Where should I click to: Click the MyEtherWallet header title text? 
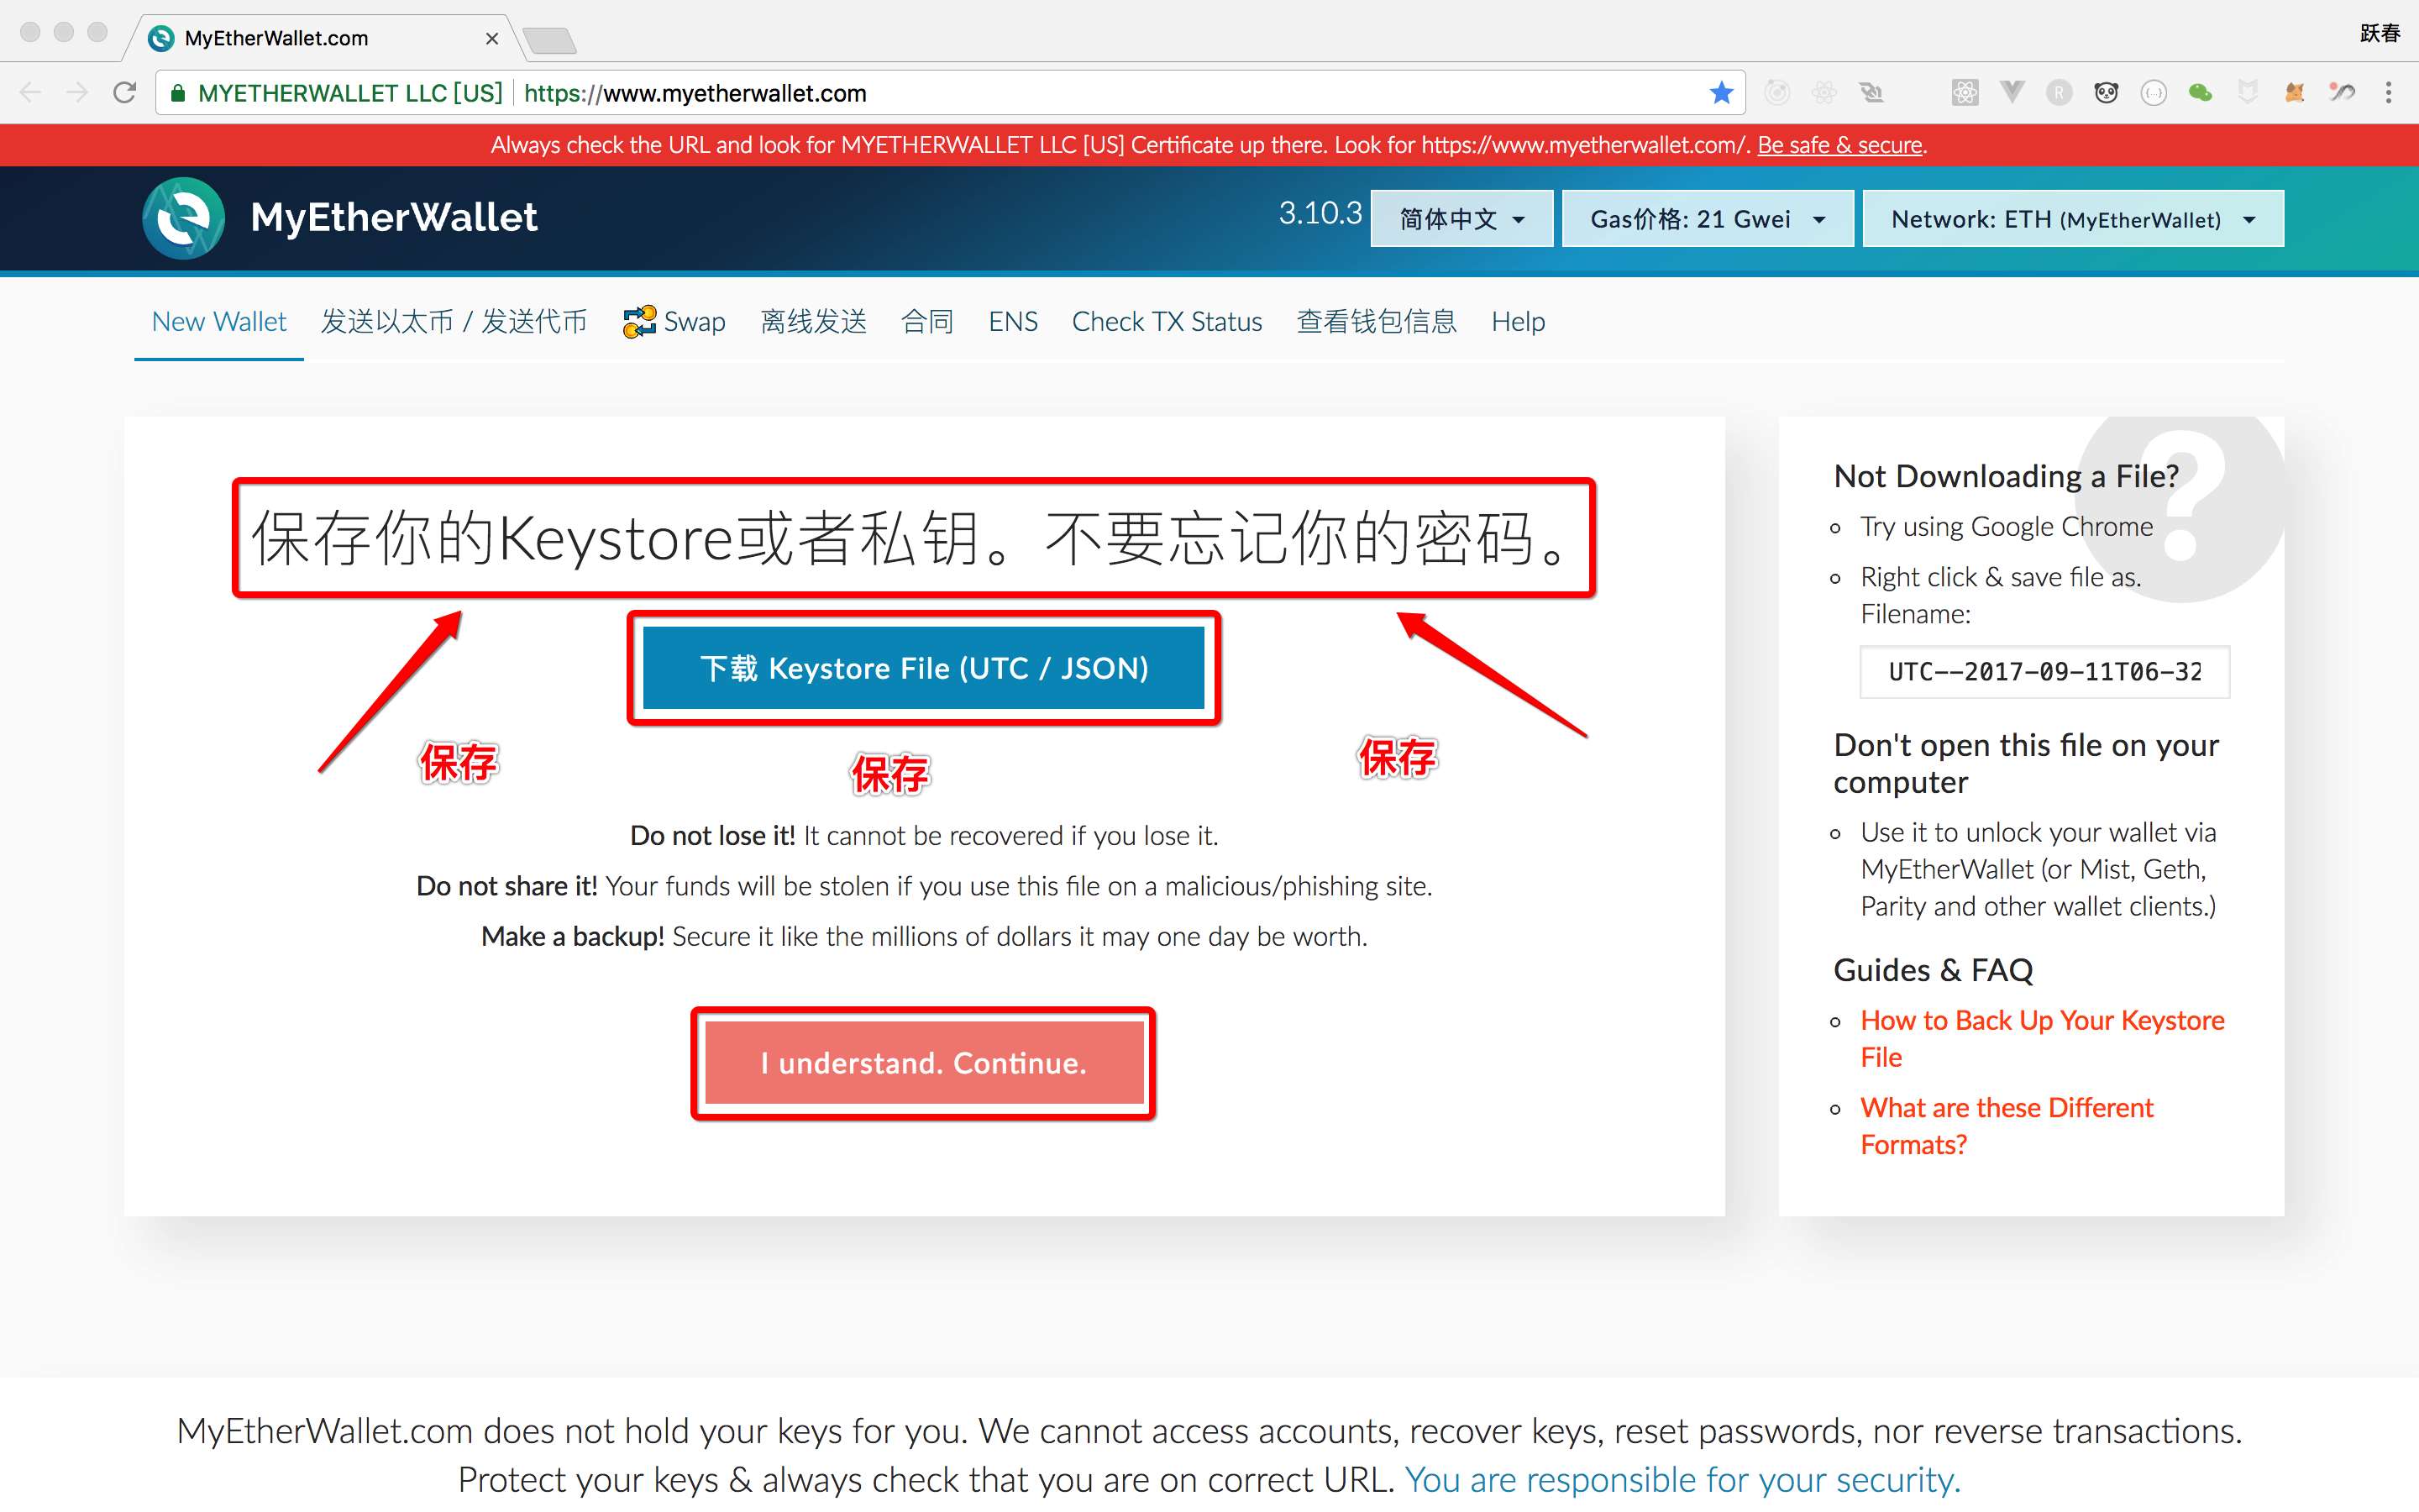[394, 217]
